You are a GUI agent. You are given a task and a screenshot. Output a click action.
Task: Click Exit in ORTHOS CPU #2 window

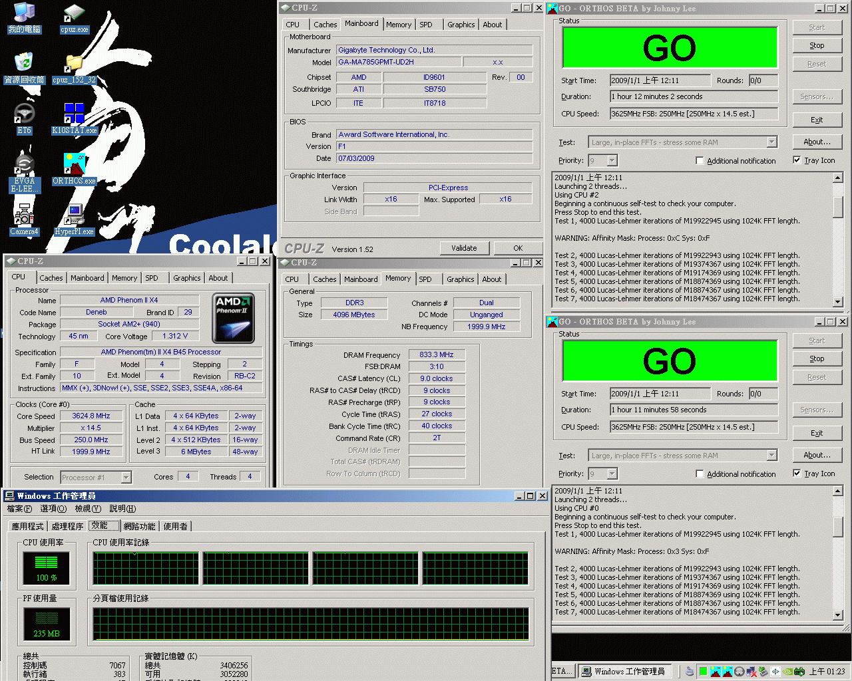point(817,120)
